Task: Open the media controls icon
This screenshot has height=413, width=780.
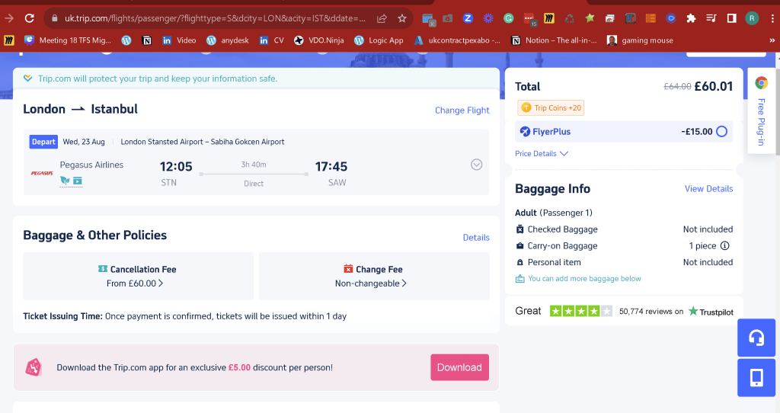Action: [x=711, y=18]
